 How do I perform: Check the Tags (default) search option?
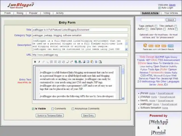[156, 26]
